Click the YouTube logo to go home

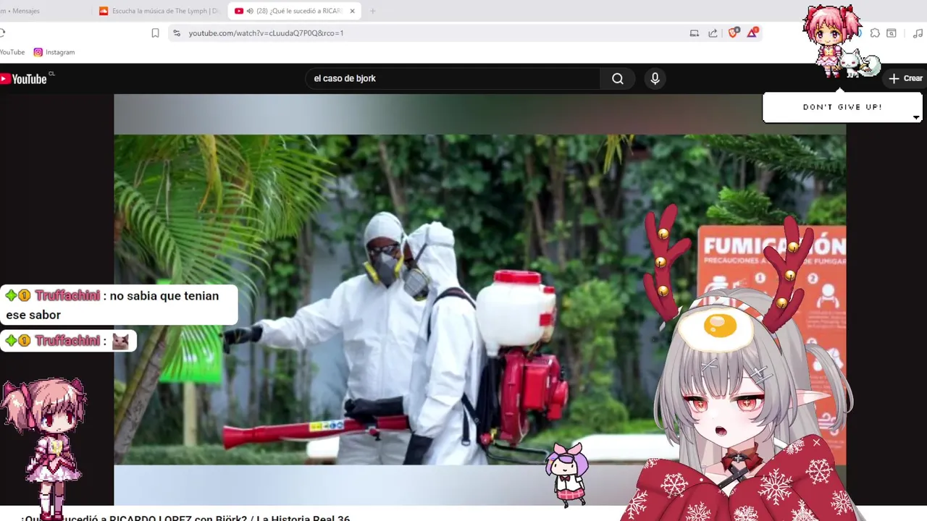(24, 79)
